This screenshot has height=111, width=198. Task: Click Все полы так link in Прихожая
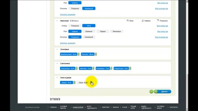[163, 31]
